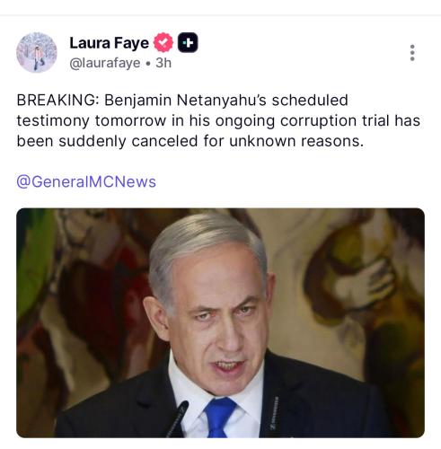
Task: Click the blue tie in the photo
Action: click(219, 417)
